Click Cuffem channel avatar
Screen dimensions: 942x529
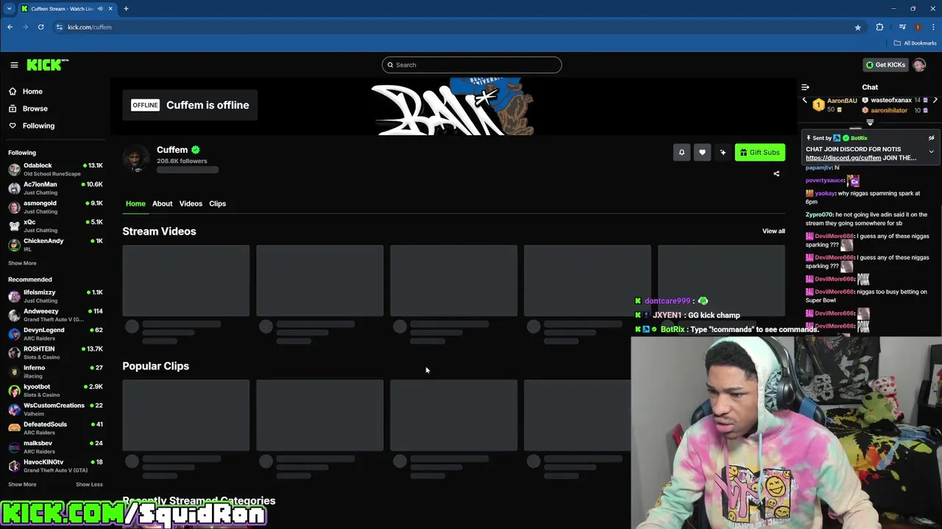click(x=136, y=159)
